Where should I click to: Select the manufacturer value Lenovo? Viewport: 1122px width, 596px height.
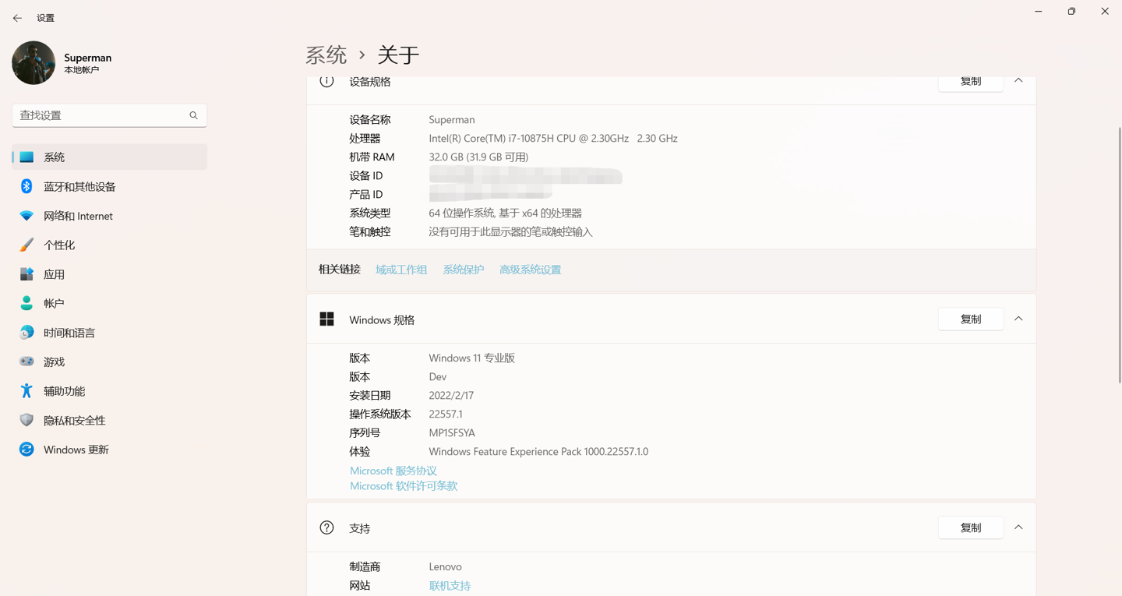(x=446, y=567)
